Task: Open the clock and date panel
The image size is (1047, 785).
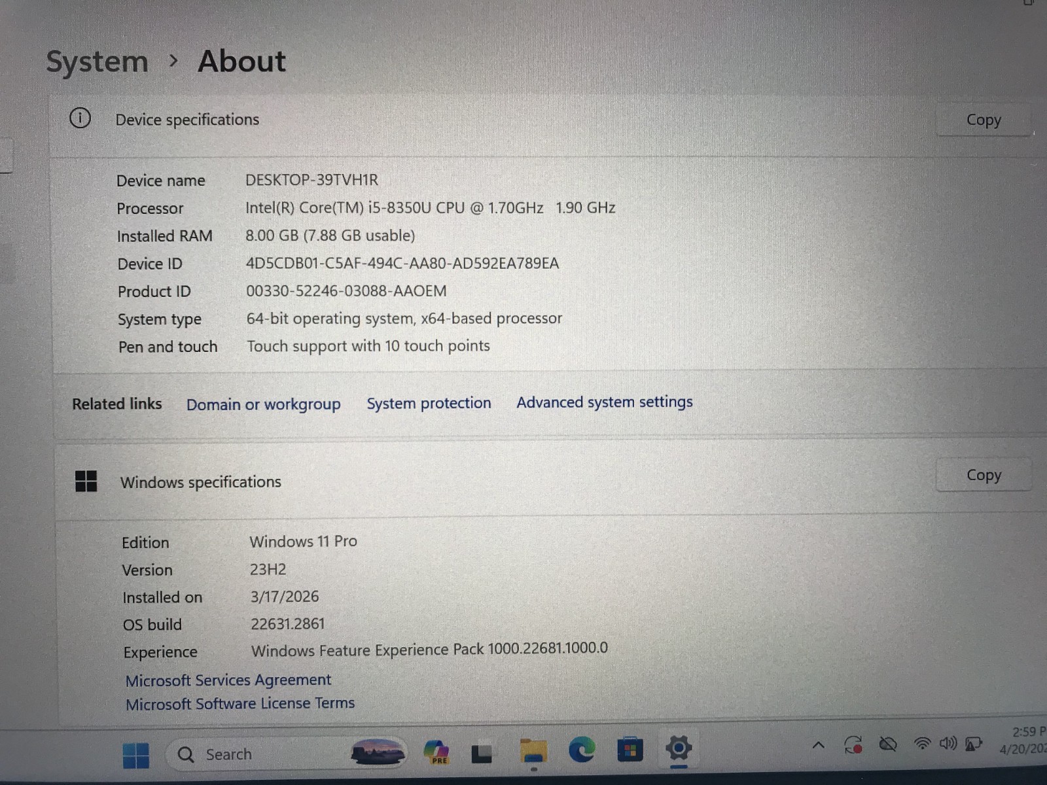Action: (x=1022, y=740)
